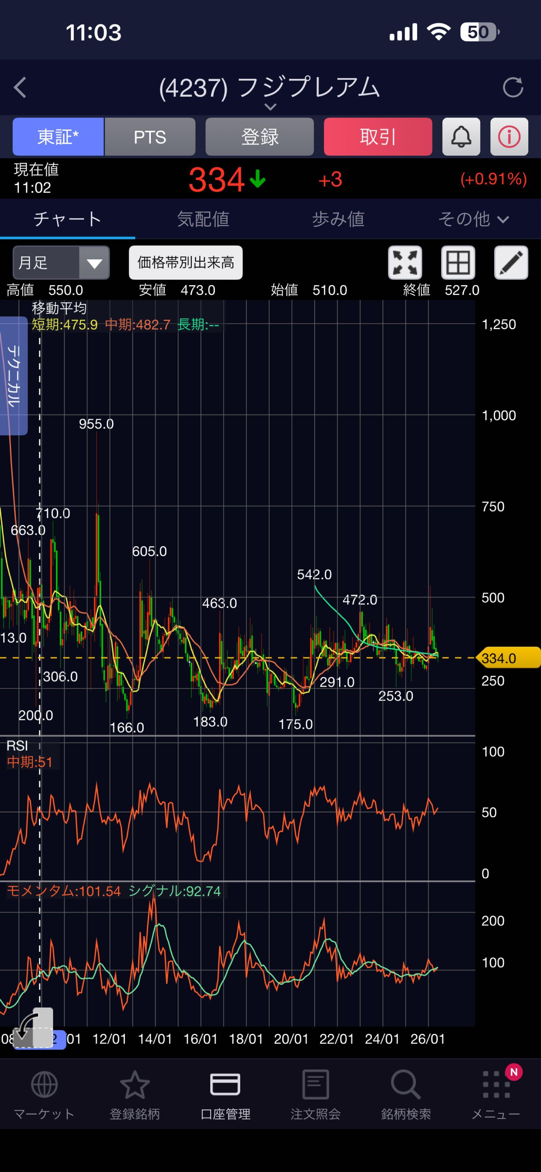This screenshot has height=1172, width=541.
Task: Open the chart drawing pencil tool
Action: (x=511, y=262)
